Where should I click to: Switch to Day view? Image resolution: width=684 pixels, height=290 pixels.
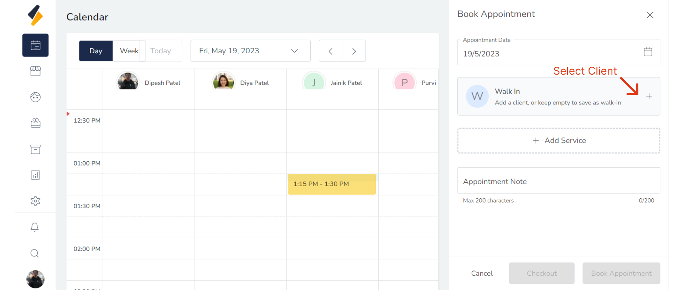pyautogui.click(x=96, y=51)
